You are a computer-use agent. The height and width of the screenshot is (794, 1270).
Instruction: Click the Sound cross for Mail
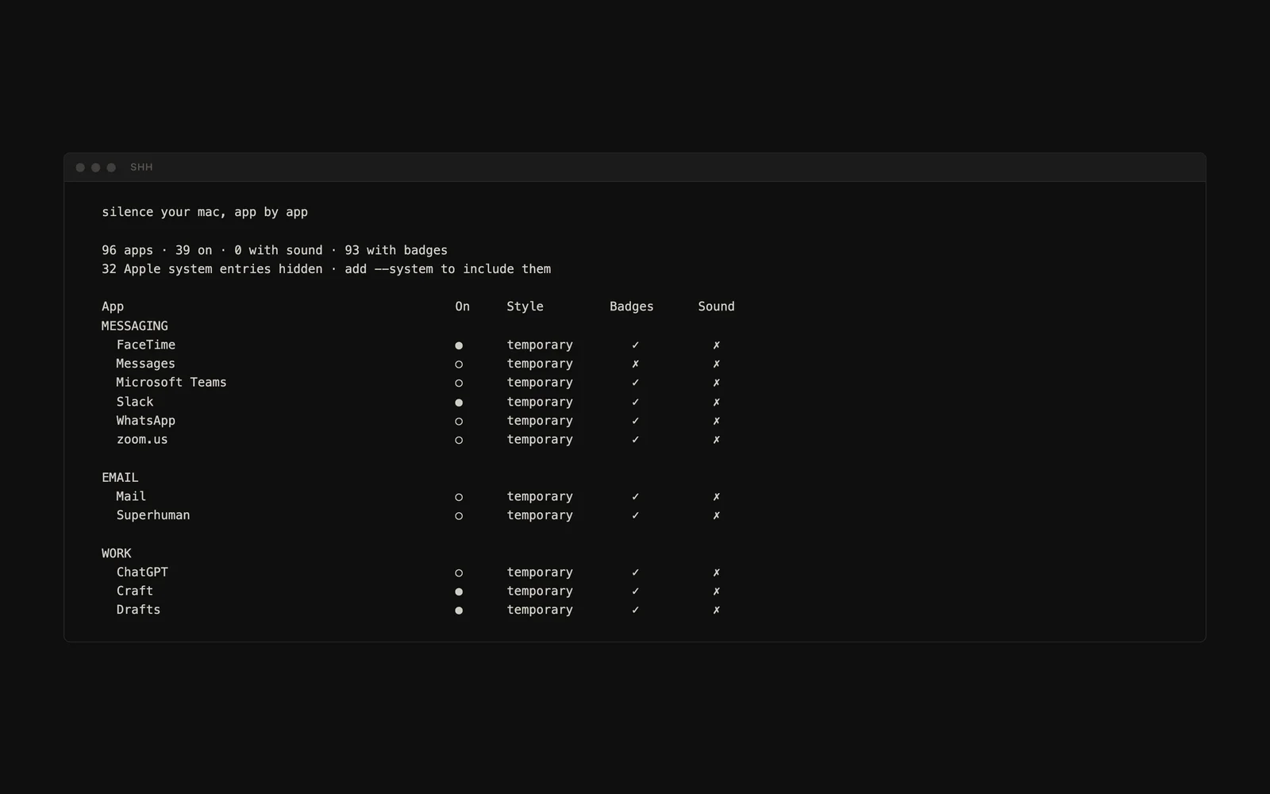716,496
